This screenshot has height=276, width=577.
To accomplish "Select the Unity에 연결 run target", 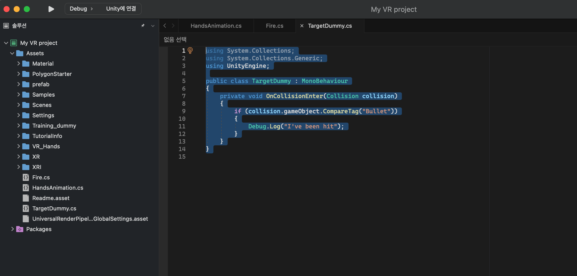I will (121, 9).
